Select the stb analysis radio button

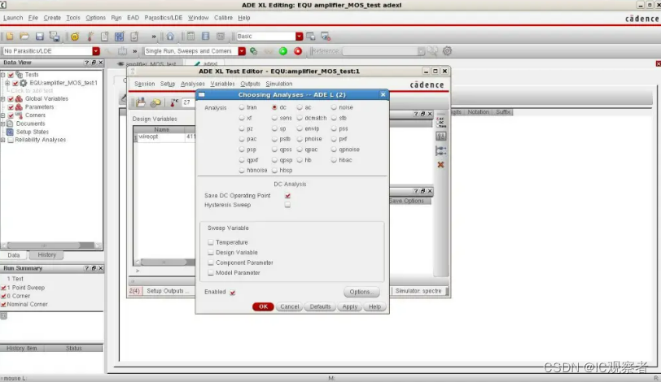334,118
